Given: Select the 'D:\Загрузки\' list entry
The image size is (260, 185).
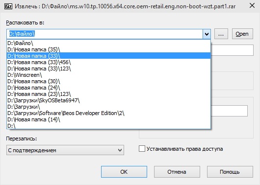Looking at the screenshot, I should point(108,107).
